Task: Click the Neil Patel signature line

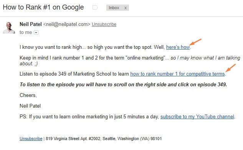Action: pyautogui.click(x=30, y=106)
